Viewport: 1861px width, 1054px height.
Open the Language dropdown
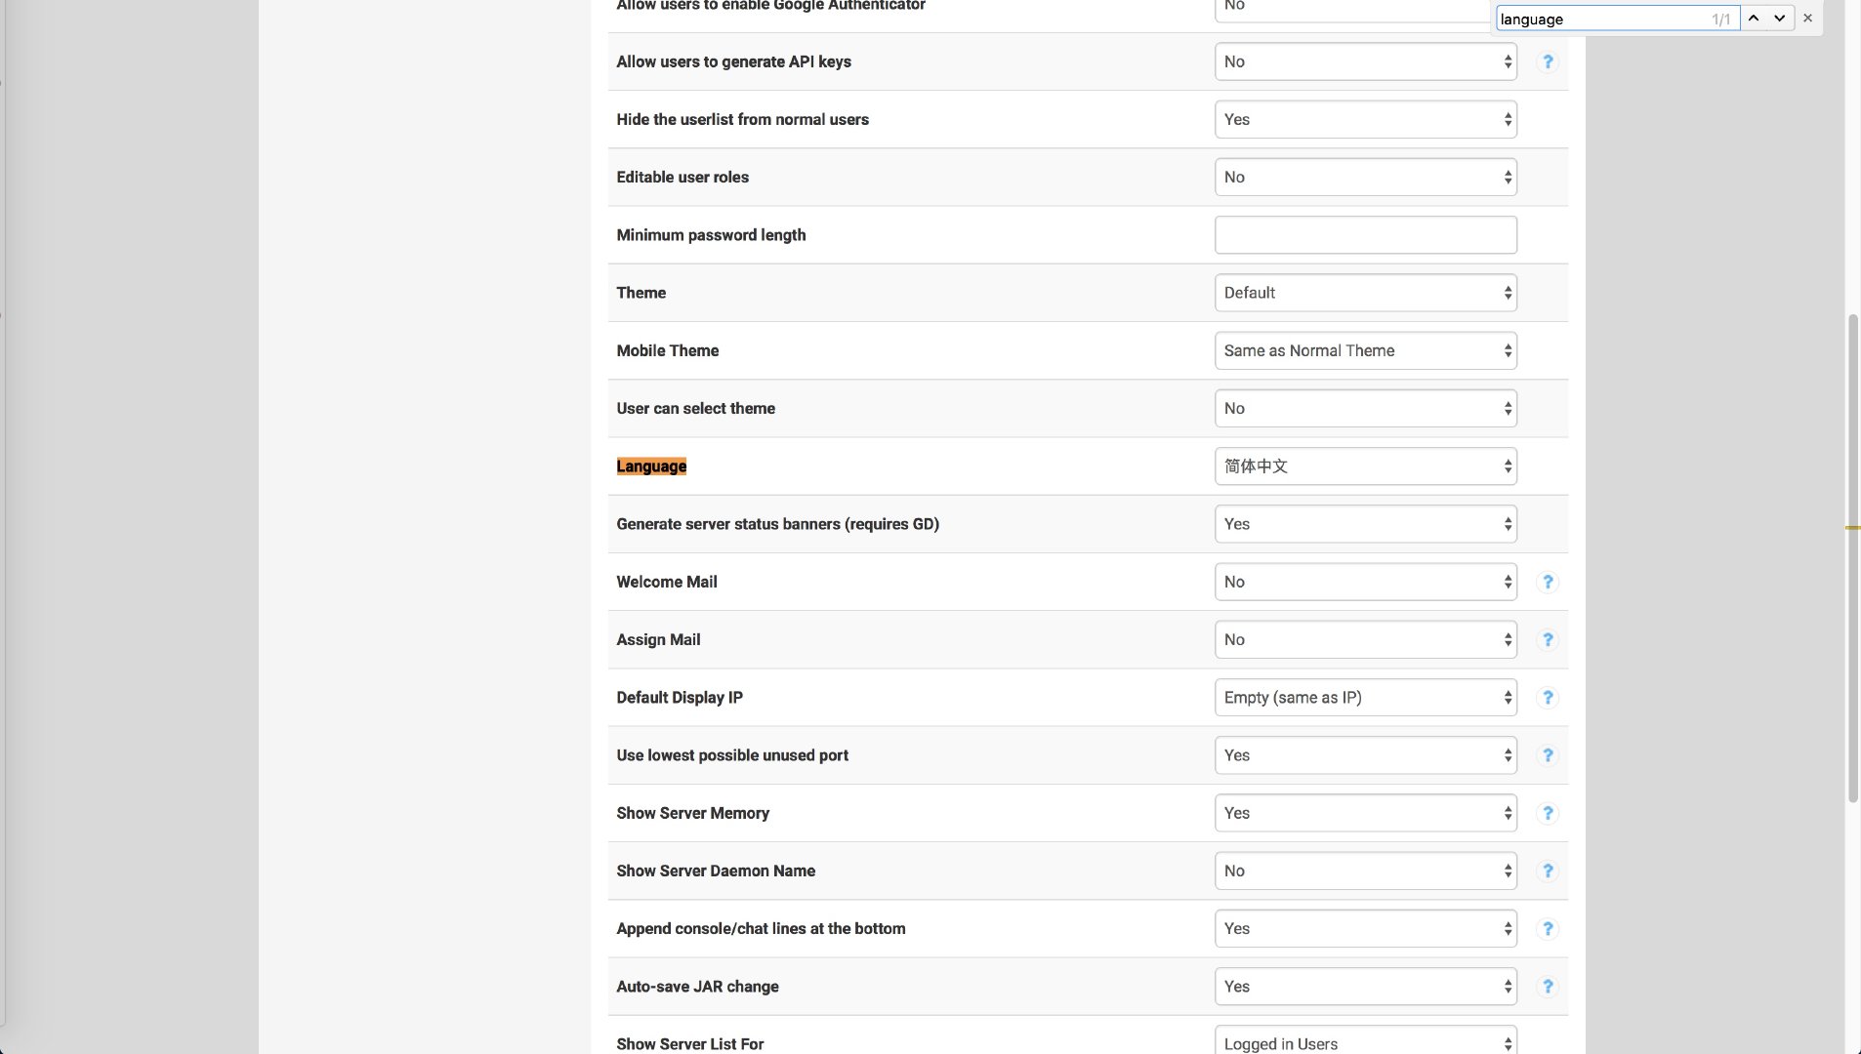click(1365, 466)
